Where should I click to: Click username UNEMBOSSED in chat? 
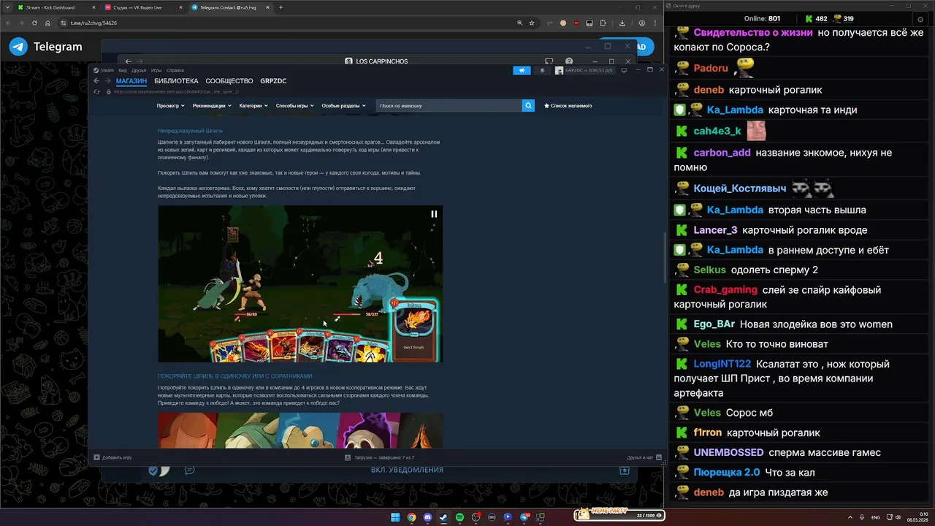point(728,452)
